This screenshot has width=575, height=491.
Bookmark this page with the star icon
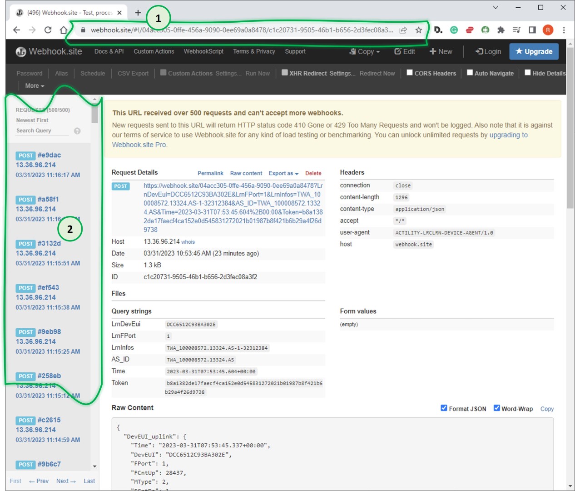tap(418, 30)
